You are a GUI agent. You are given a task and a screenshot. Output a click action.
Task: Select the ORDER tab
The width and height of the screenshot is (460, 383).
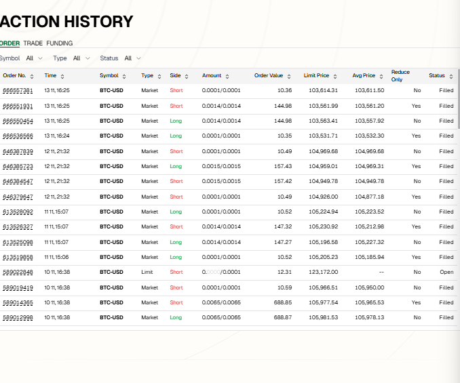coord(9,43)
